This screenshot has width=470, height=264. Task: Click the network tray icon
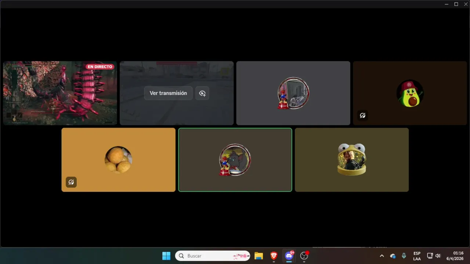pyautogui.click(x=430, y=256)
